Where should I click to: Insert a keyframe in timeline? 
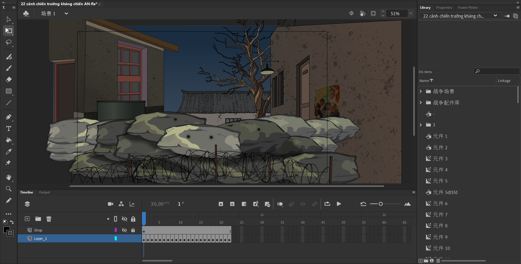(x=221, y=204)
